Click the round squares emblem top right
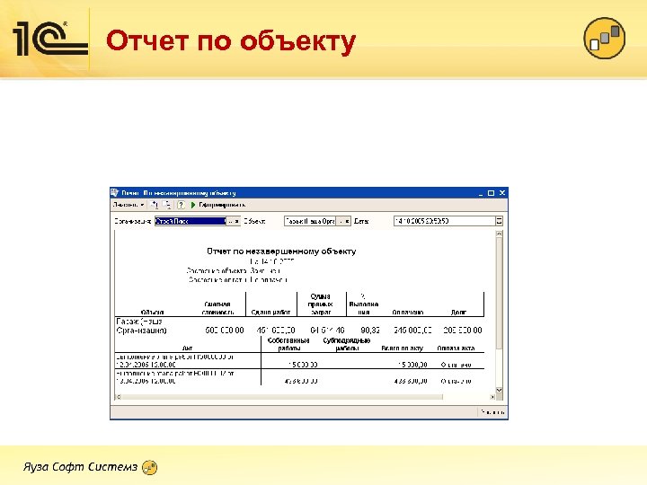The image size is (647, 485). (x=605, y=38)
